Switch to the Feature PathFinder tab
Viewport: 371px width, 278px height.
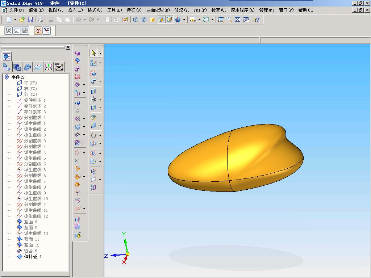coord(7,67)
